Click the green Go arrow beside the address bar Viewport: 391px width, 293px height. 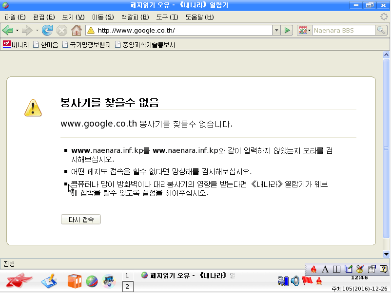coord(287,30)
